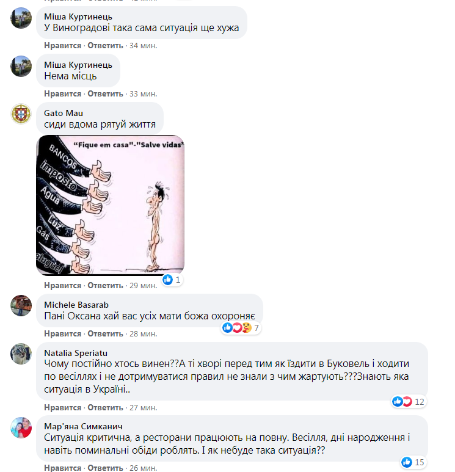View reactions on Michele Basarab's comment
This screenshot has width=455, height=472.
(241, 327)
